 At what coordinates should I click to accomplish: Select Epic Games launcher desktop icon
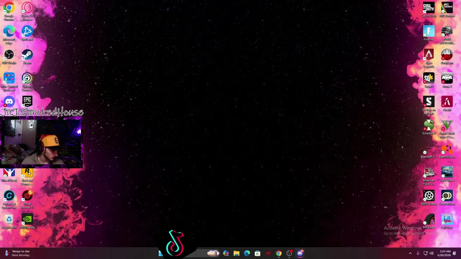click(x=27, y=101)
